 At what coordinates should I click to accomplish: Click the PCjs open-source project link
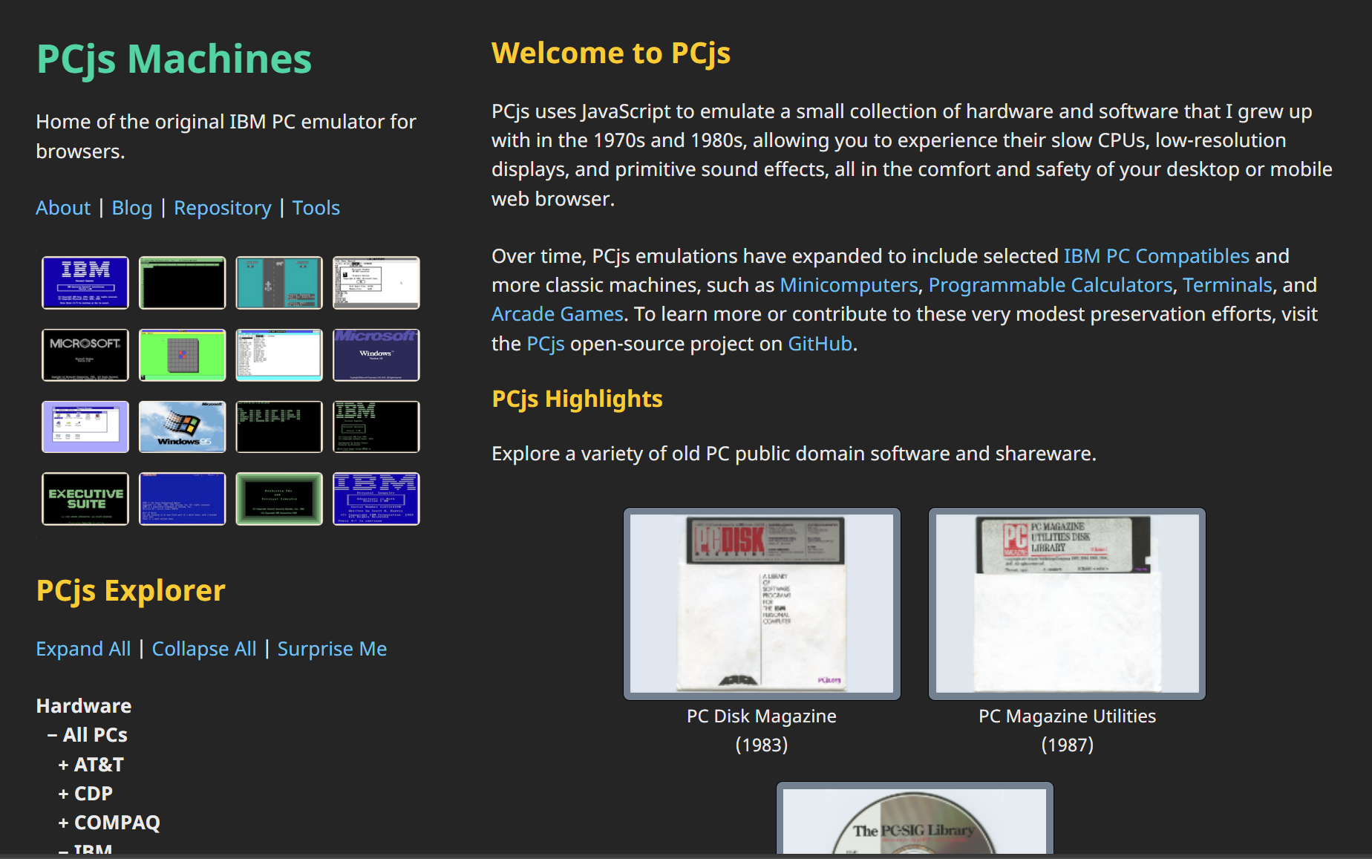546,344
